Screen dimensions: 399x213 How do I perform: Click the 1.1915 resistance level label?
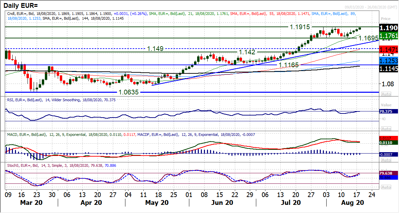click(300, 26)
